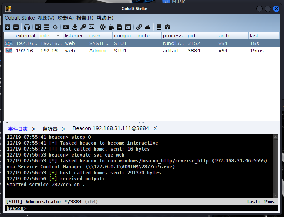Open screenshots picture icon
This screenshot has width=284, height=217.
pos(92,27)
